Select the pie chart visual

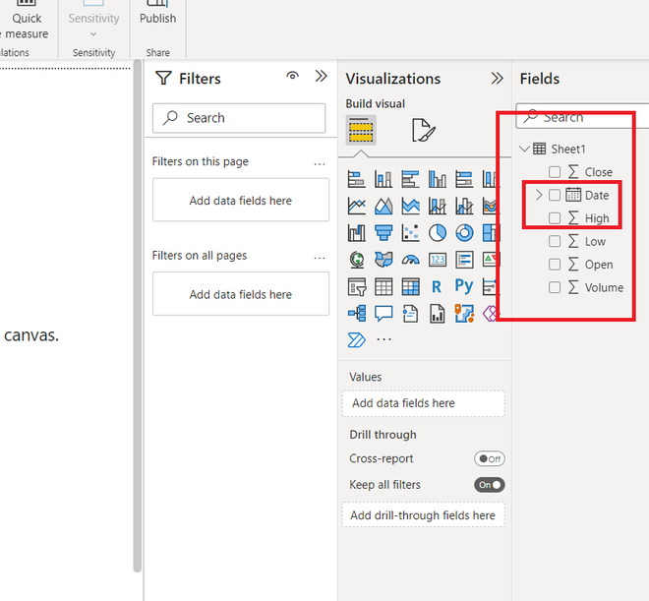pyautogui.click(x=437, y=233)
